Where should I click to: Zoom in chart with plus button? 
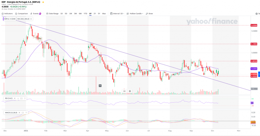[x=130, y=91]
